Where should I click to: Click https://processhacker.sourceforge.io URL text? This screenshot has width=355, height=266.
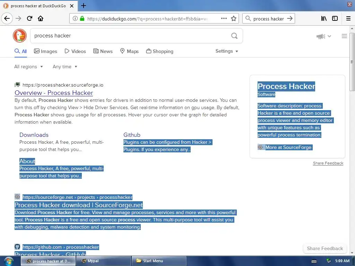tap(63, 85)
